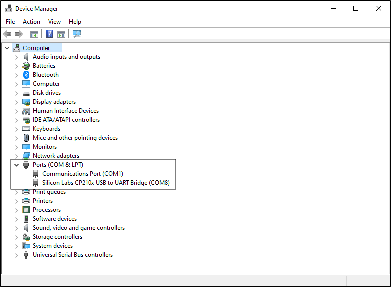Click the Human Interface Devices icon
This screenshot has width=391, height=287.
pyautogui.click(x=26, y=111)
